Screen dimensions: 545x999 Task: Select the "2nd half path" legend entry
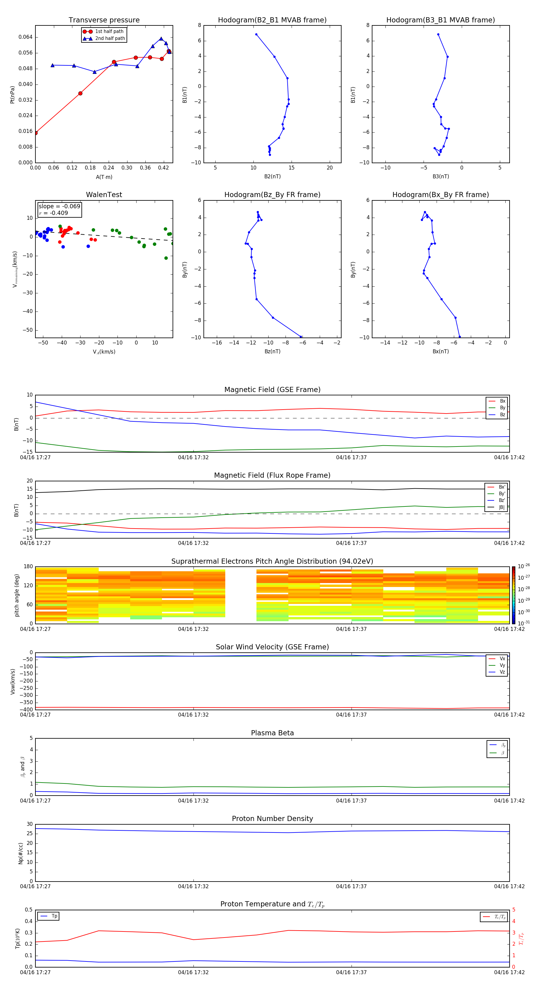pyautogui.click(x=104, y=38)
